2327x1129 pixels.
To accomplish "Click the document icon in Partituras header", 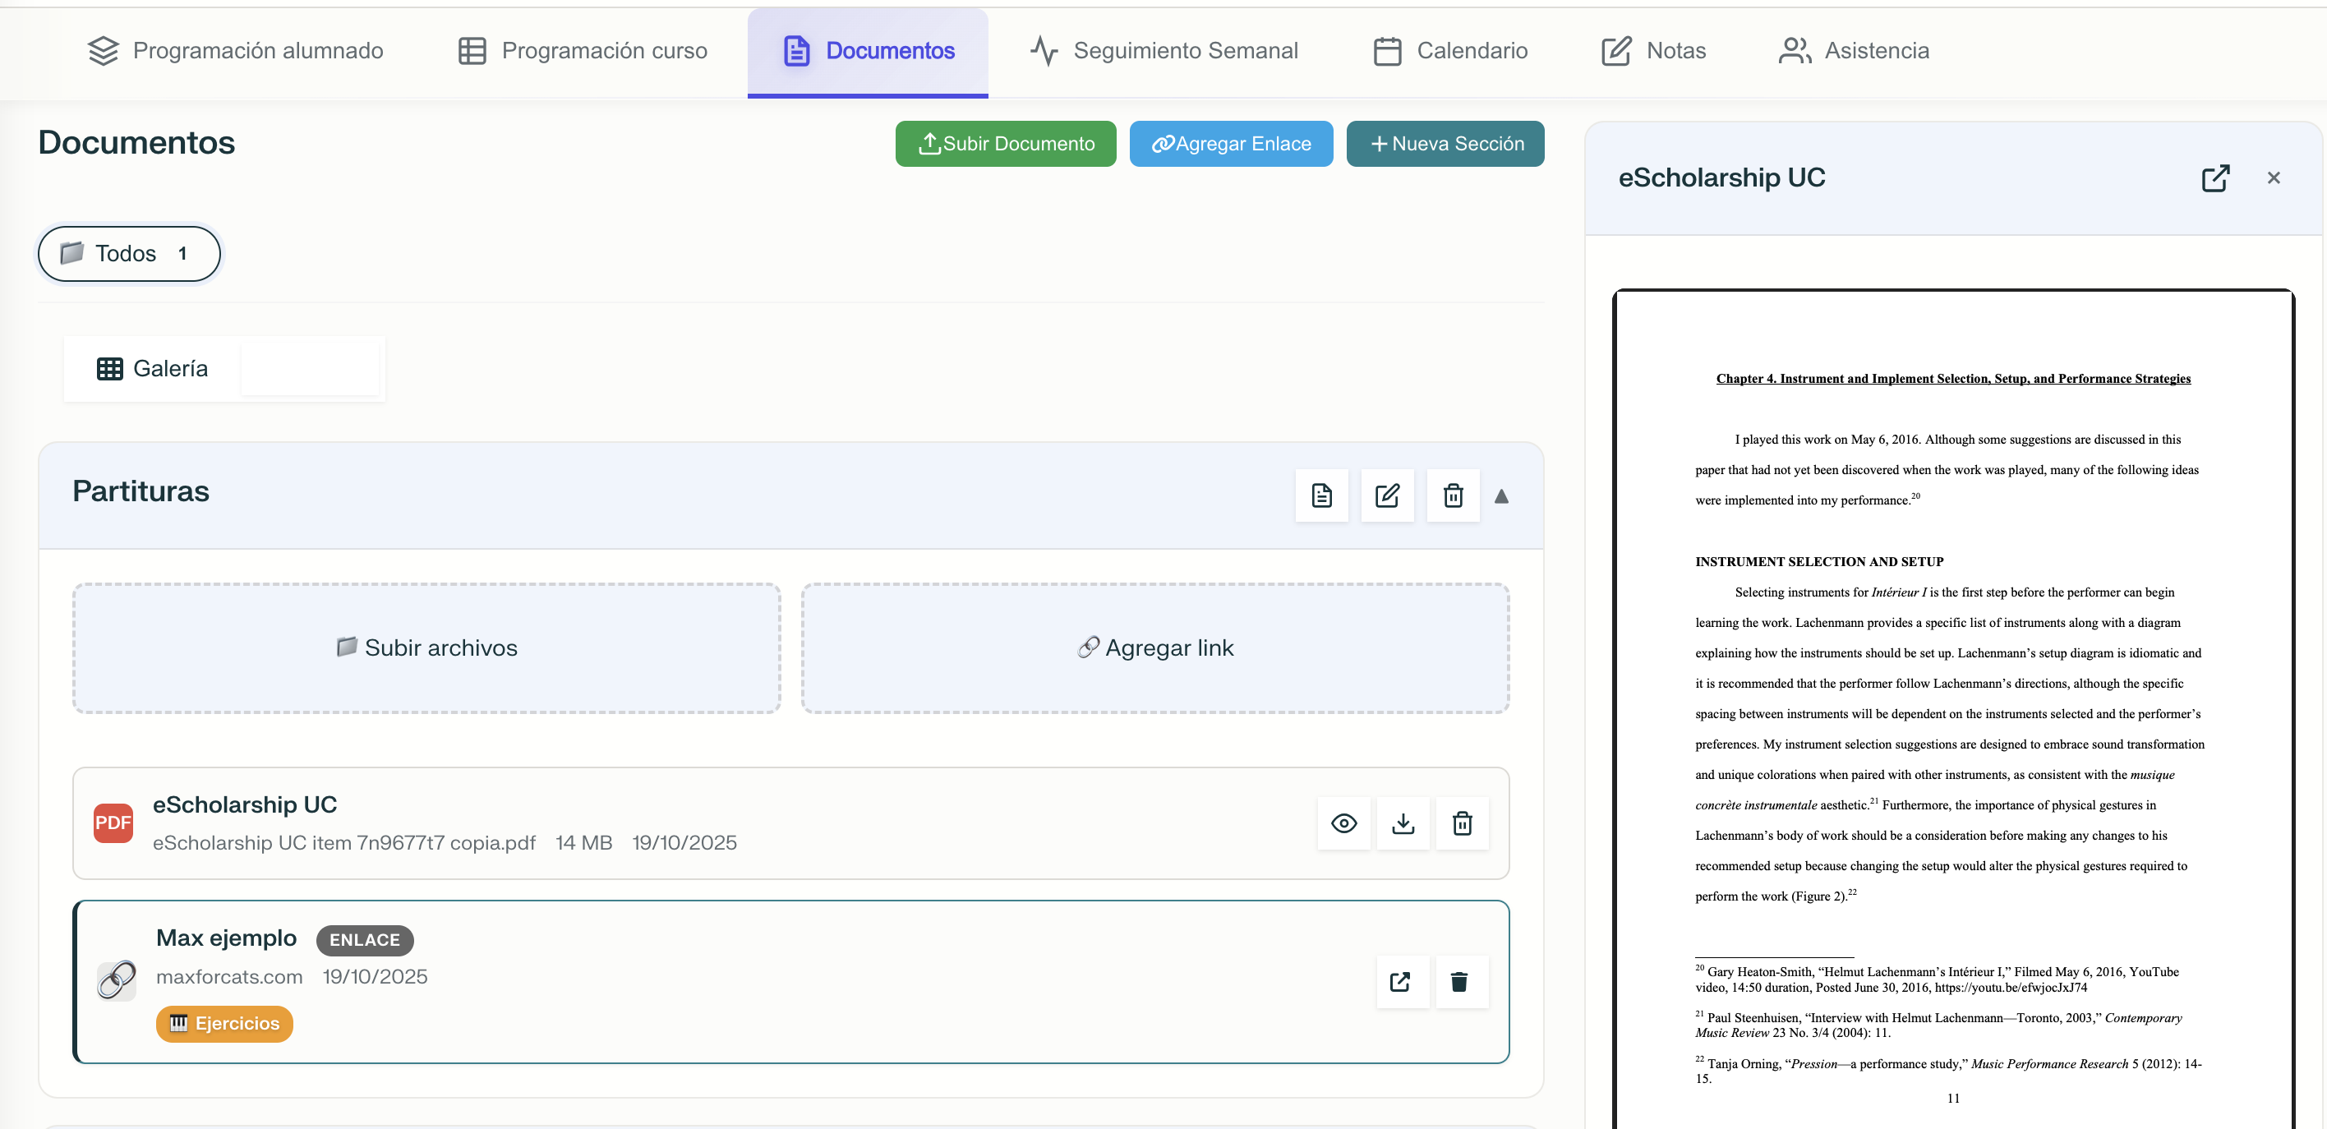I will pyautogui.click(x=1322, y=495).
